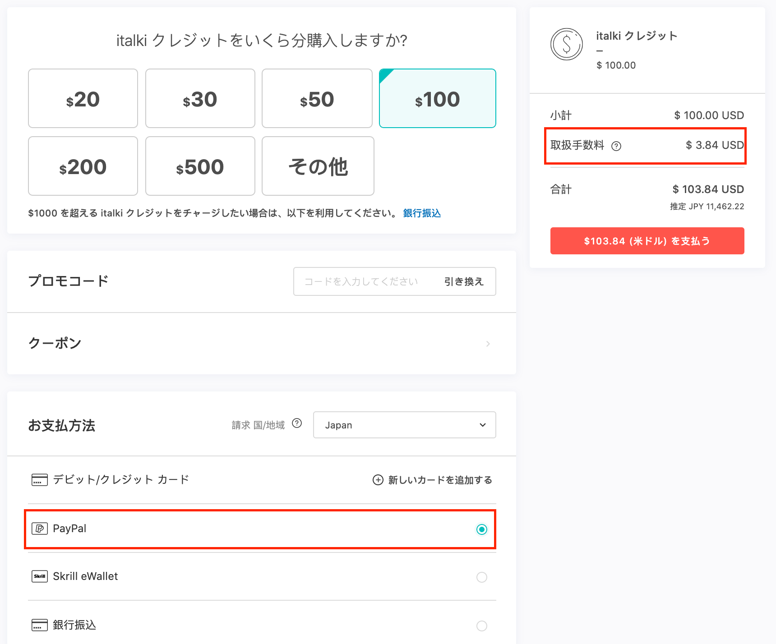The image size is (776, 644).
Task: Click the italki credit dollar coin icon
Action: [567, 44]
